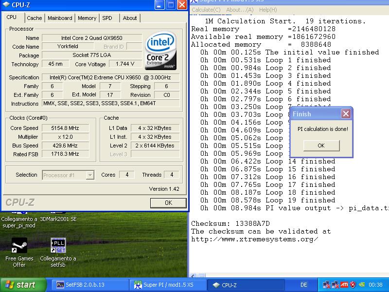Click the Checksum: 13388A7D line in Super PI
Viewport: 389px width, 292px height.
point(230,223)
